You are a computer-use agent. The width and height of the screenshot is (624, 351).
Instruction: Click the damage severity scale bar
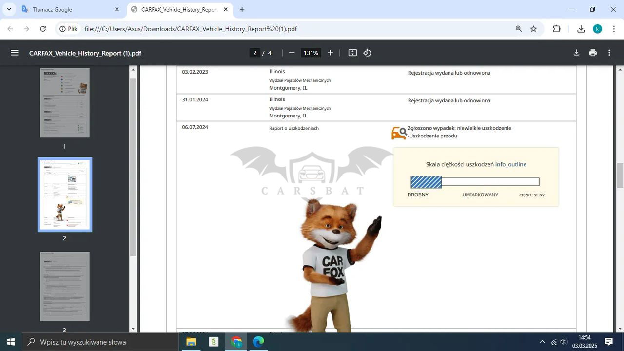tap(475, 182)
